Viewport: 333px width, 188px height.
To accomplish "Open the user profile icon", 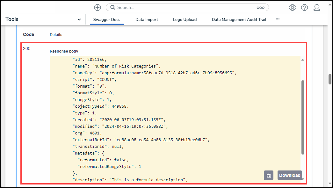I will coord(317,8).
